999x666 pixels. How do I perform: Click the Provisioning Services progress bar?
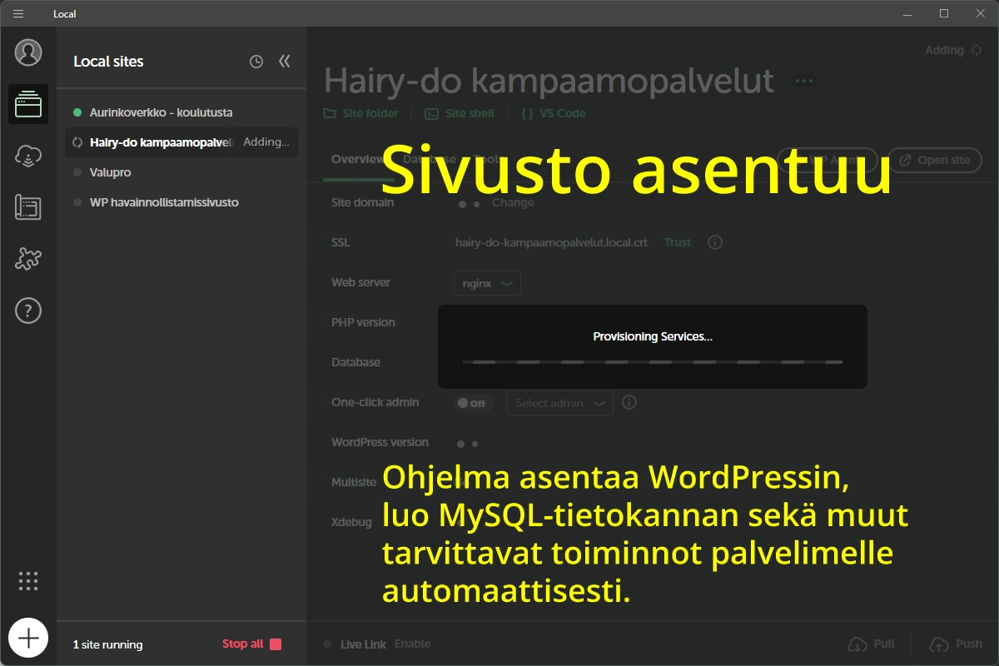652,362
